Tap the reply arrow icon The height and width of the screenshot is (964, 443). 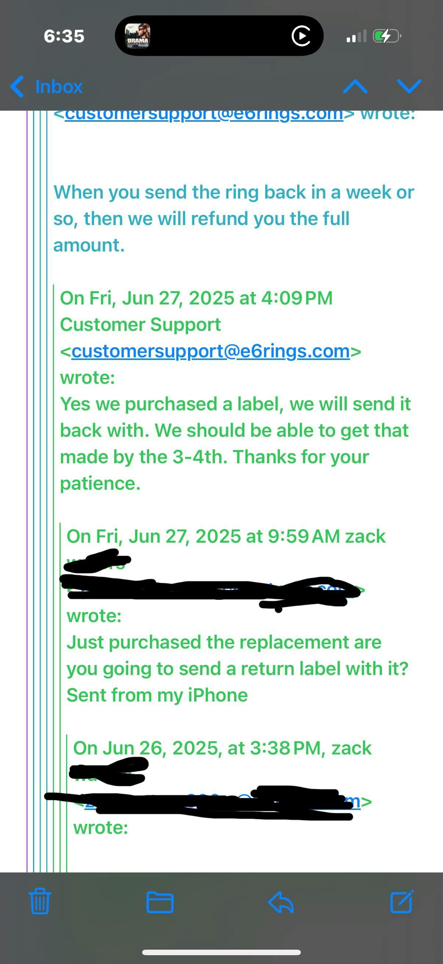click(x=281, y=902)
